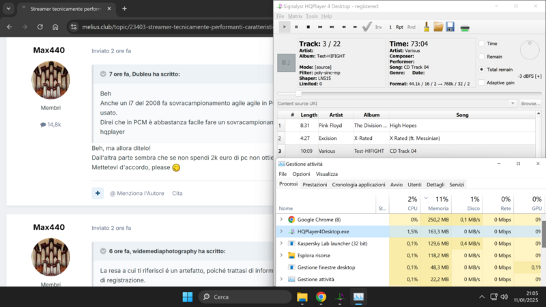Open playlist with the folder icon
The height and width of the screenshot is (307, 546).
tap(438, 27)
